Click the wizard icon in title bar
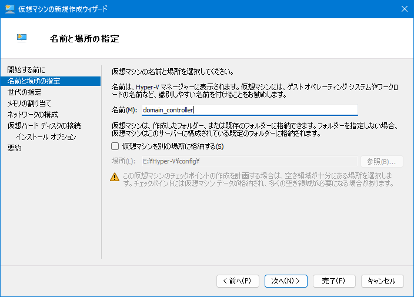 pos(10,9)
